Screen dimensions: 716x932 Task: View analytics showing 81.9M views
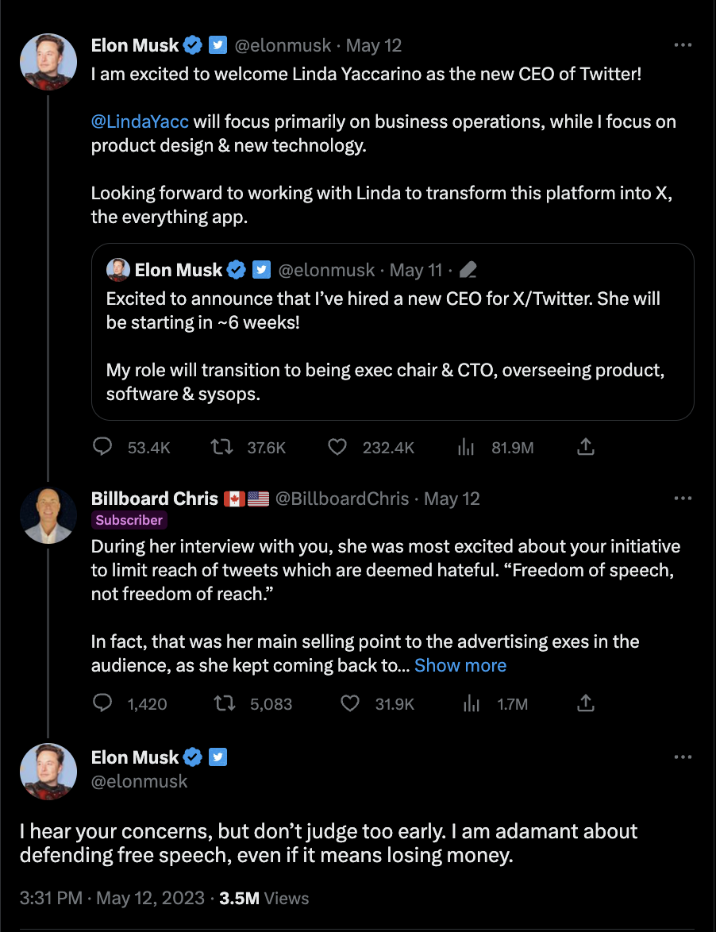click(466, 448)
